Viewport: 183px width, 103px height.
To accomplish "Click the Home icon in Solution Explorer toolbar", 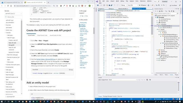I will (x=160, y=11).
